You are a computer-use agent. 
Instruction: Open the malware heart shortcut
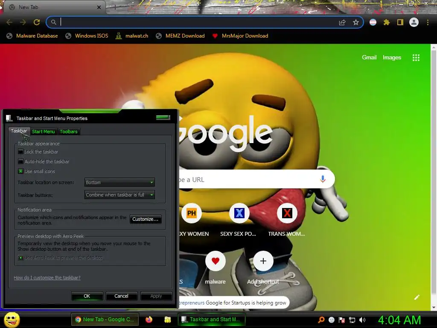click(215, 261)
